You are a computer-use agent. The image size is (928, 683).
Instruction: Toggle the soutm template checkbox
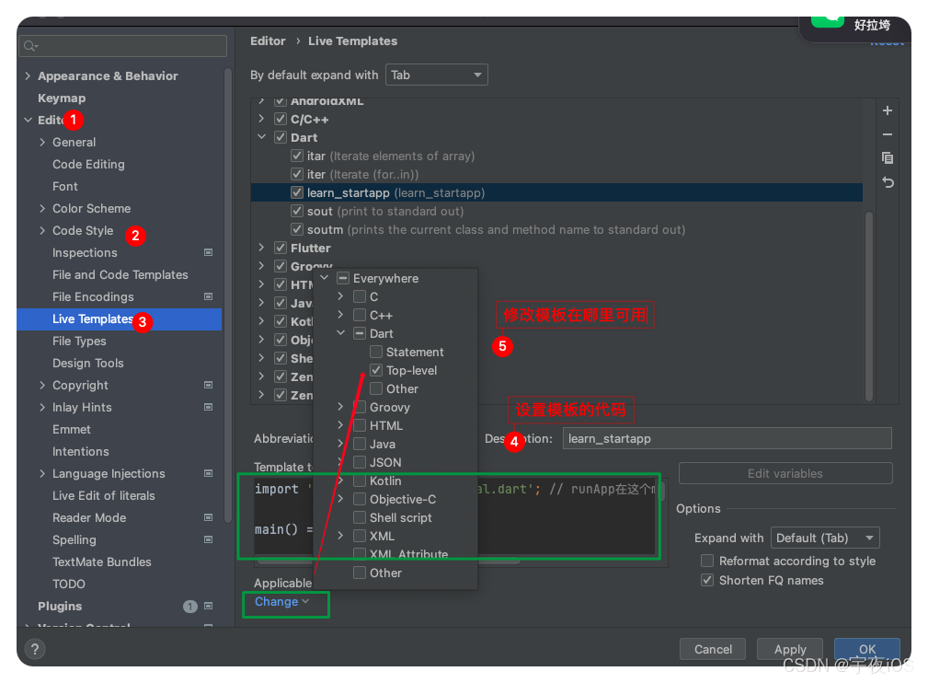[297, 229]
